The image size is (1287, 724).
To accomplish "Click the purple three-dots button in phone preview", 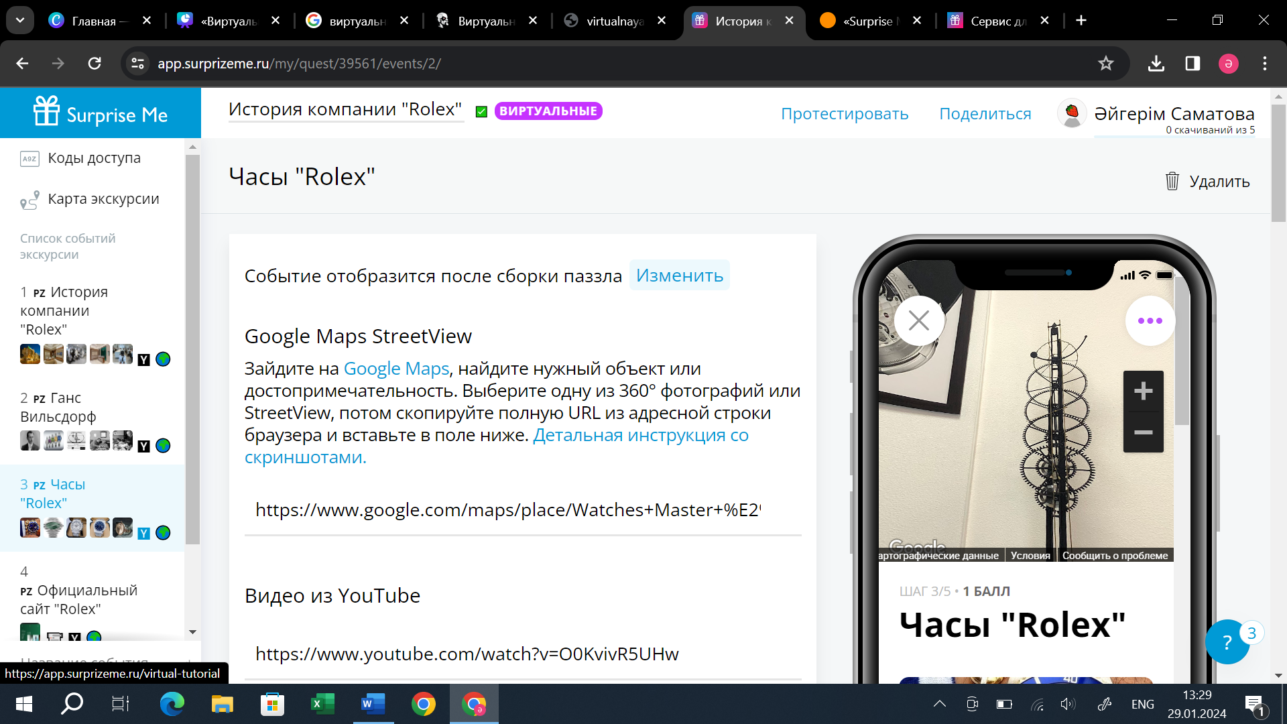I will click(1150, 321).
